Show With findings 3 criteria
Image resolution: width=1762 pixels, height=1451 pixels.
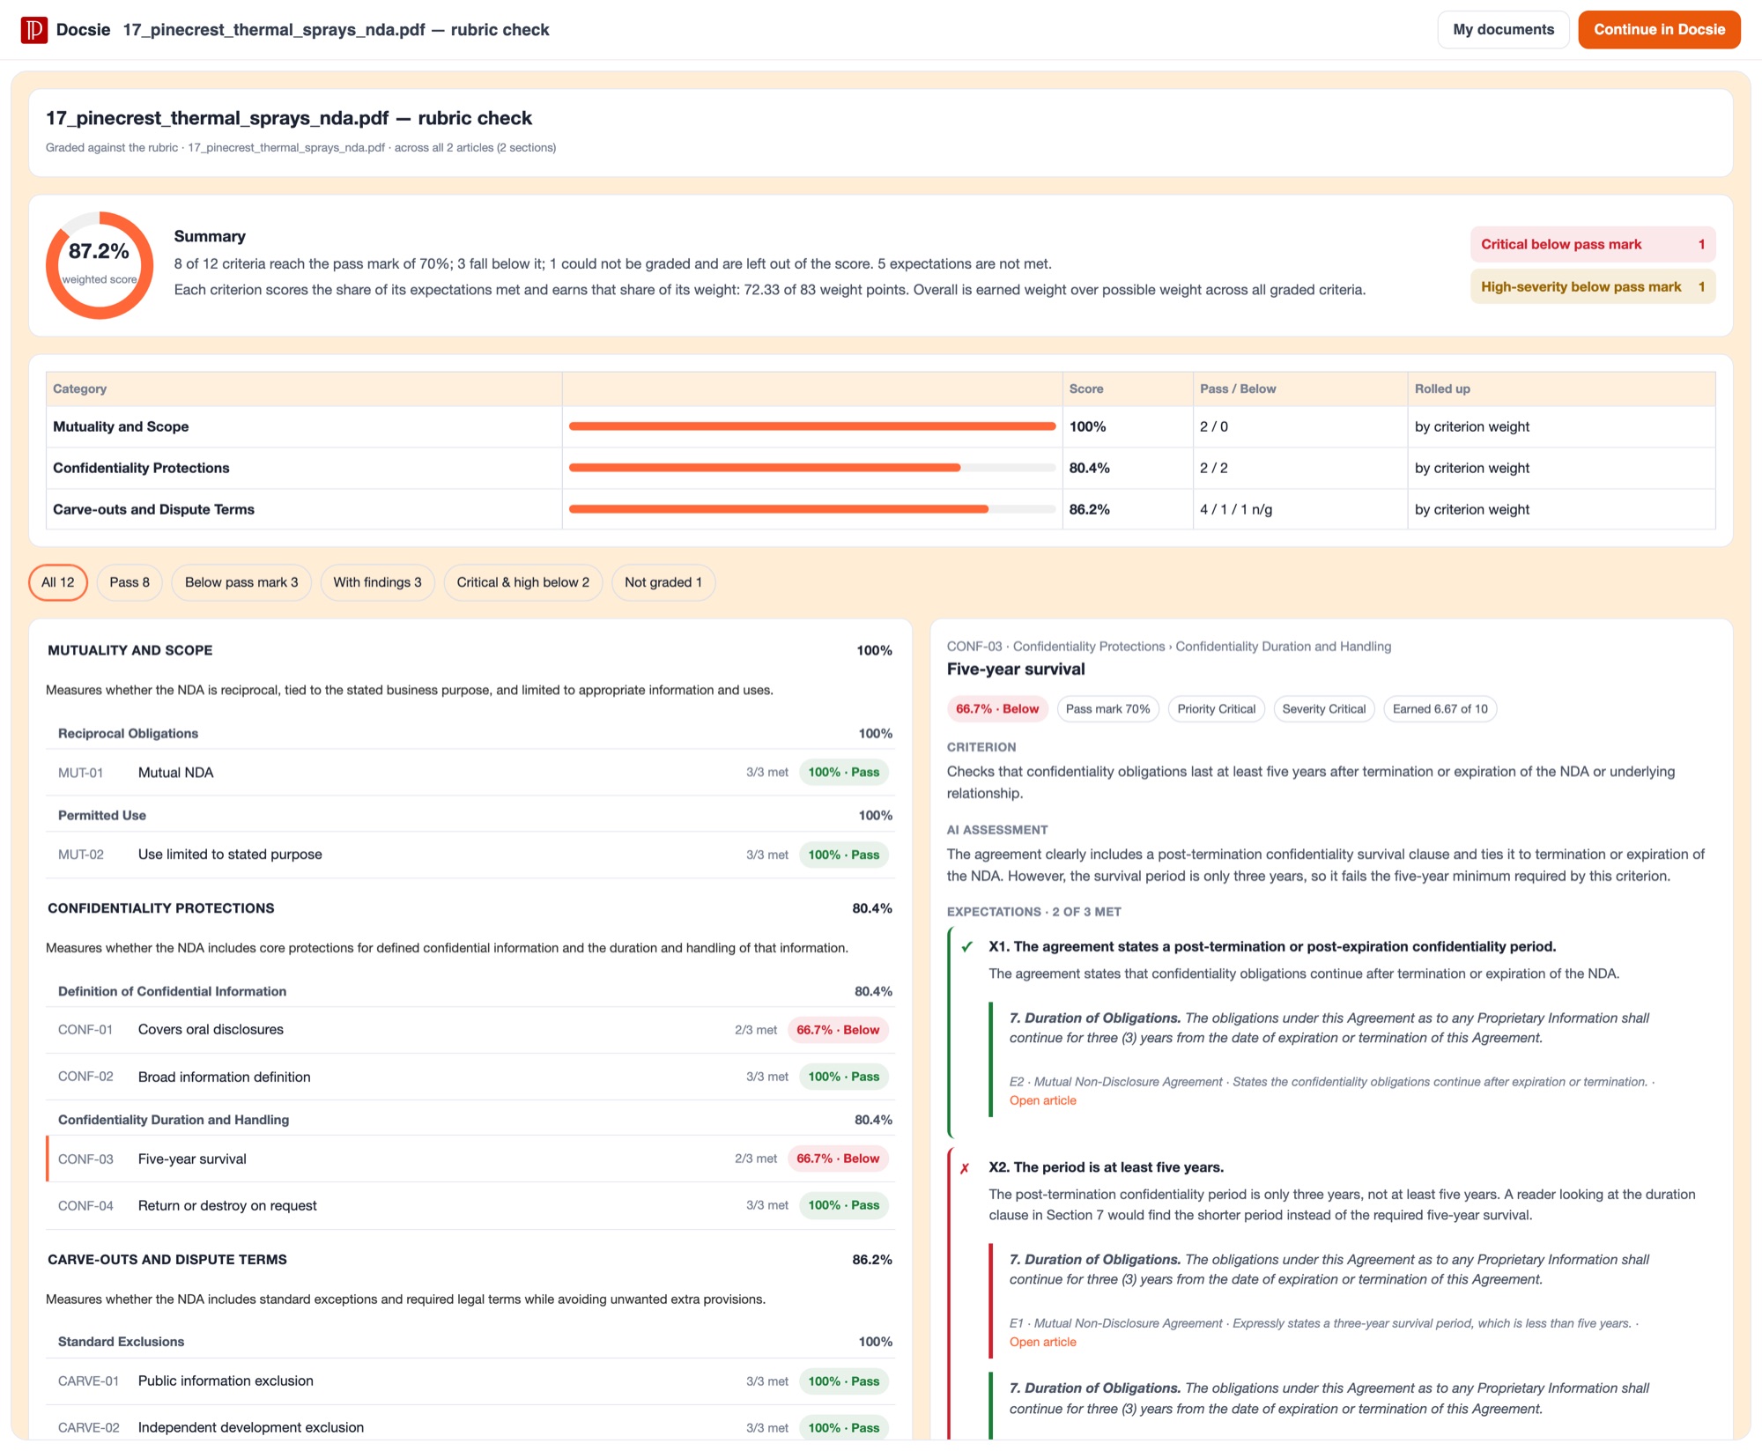pos(377,582)
